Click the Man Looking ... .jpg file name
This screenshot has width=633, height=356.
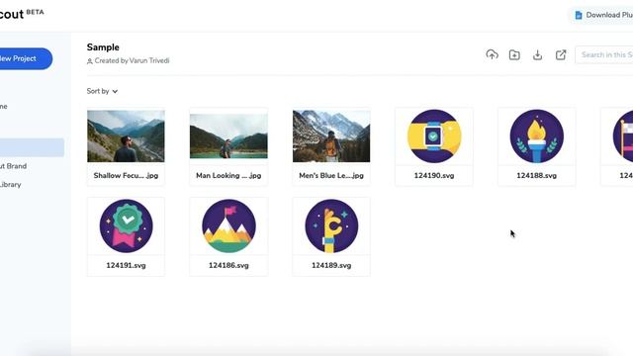point(228,176)
